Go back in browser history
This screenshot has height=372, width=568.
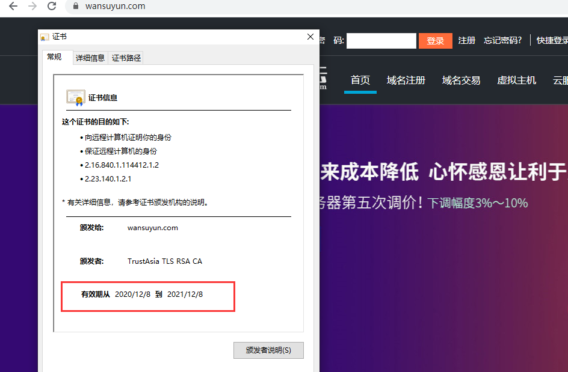pyautogui.click(x=13, y=6)
